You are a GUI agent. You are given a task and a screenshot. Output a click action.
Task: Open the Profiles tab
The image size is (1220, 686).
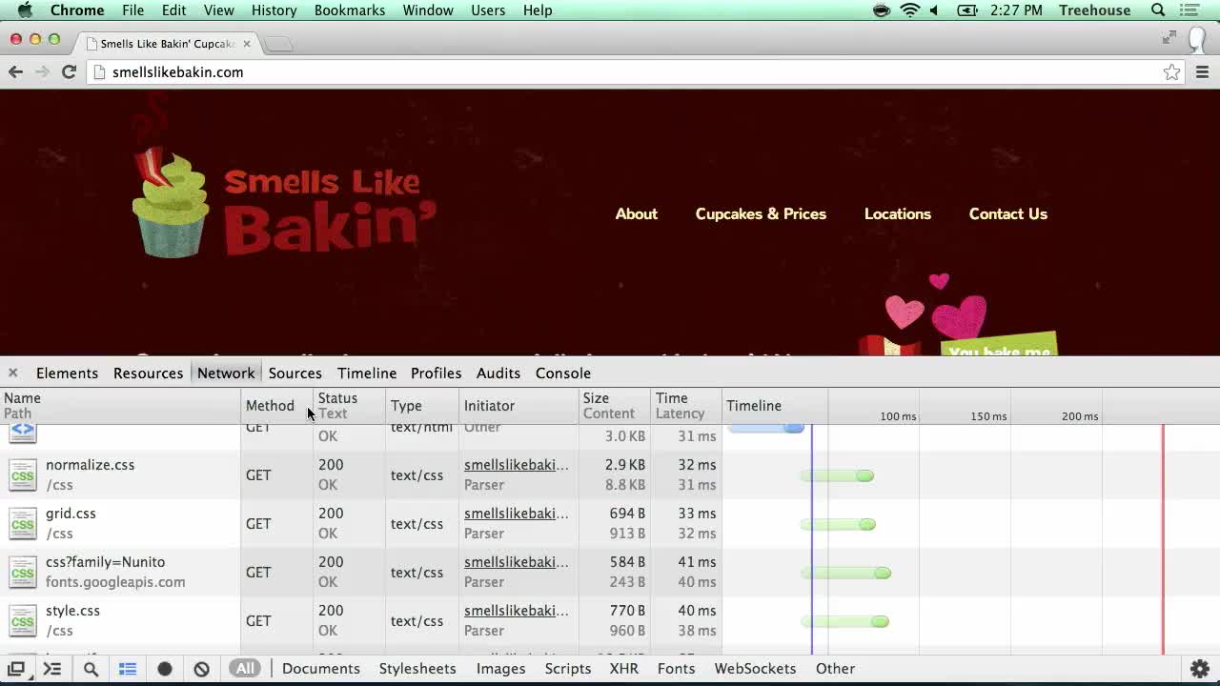pos(436,373)
